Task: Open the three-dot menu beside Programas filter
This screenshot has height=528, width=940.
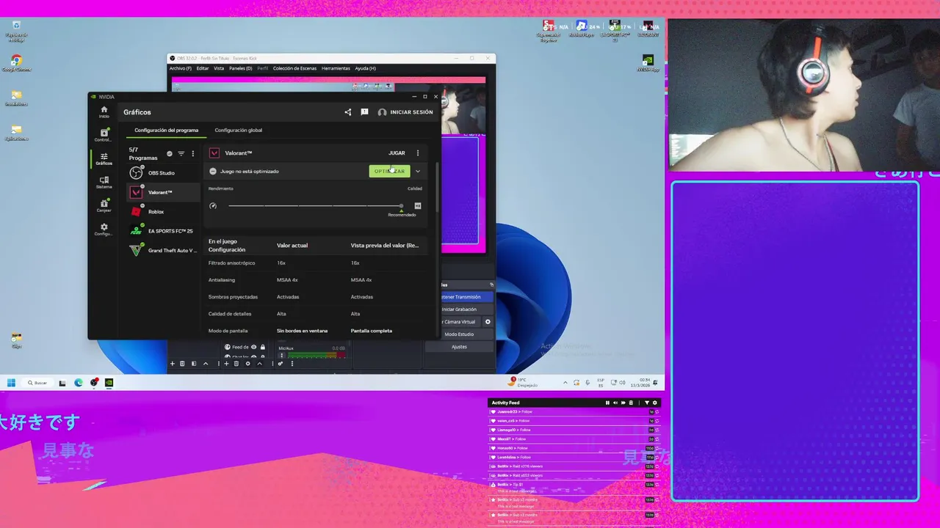Action: coord(193,154)
